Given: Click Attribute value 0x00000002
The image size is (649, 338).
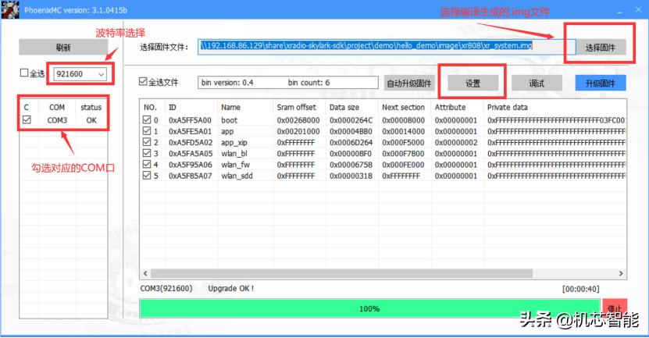Looking at the screenshot, I should pyautogui.click(x=456, y=143).
